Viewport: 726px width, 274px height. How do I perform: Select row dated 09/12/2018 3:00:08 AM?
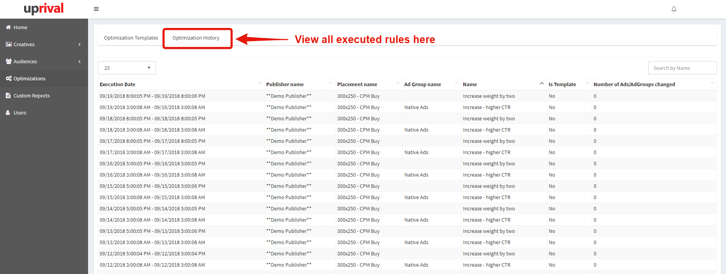407,265
